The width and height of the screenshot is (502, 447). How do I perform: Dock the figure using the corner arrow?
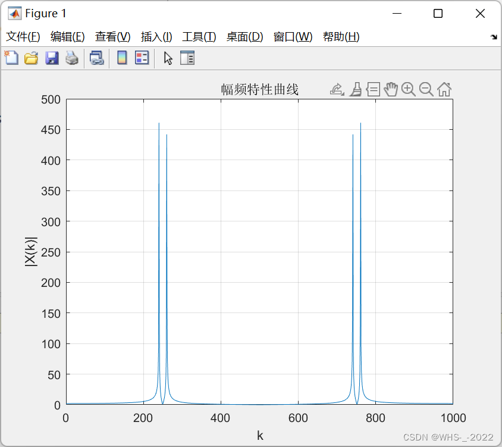494,37
